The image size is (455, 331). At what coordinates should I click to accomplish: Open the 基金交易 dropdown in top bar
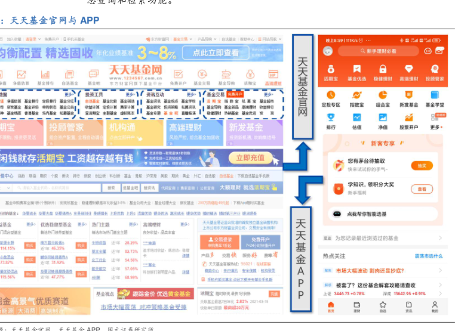(183, 39)
